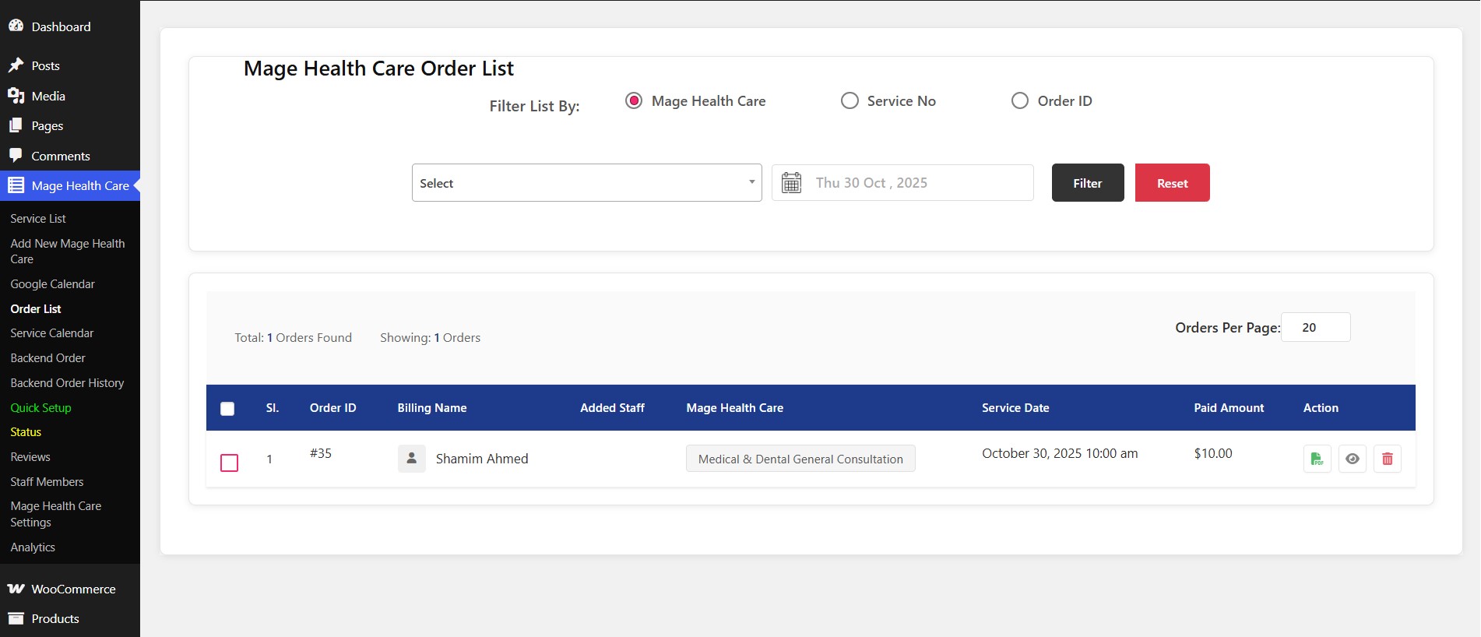Click the black Filter button
Viewport: 1481px width, 637px height.
(1087, 183)
